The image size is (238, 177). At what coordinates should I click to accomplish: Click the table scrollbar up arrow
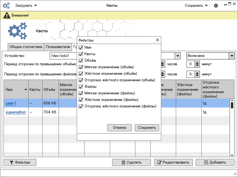pyautogui.click(x=232, y=100)
